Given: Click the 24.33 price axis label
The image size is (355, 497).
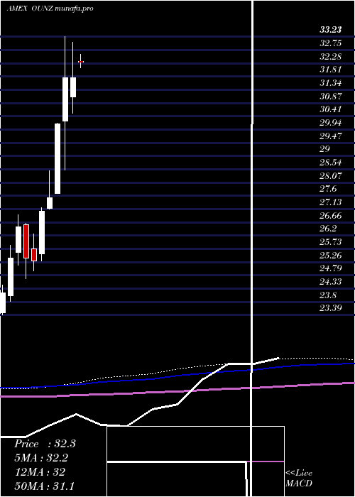Looking at the screenshot, I should 331,281.
